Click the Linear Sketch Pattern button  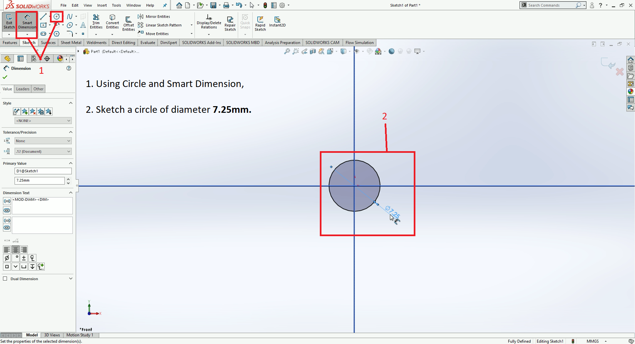(x=160, y=25)
